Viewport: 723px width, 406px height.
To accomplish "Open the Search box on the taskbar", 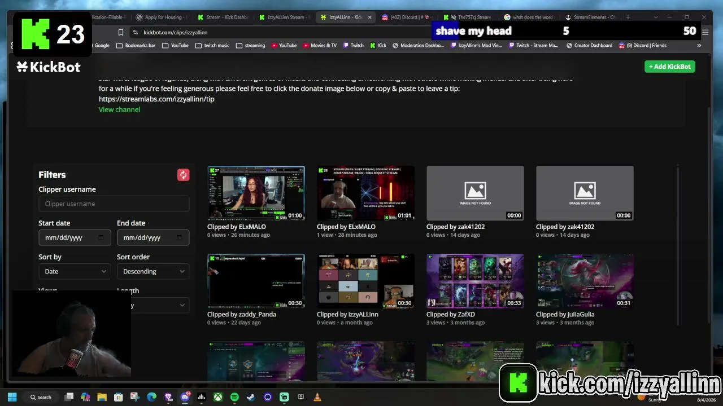I will point(41,397).
